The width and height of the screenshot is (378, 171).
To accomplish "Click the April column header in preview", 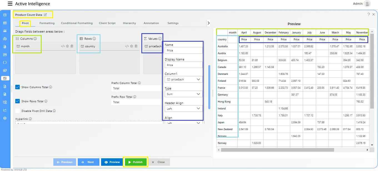I will point(244,33).
